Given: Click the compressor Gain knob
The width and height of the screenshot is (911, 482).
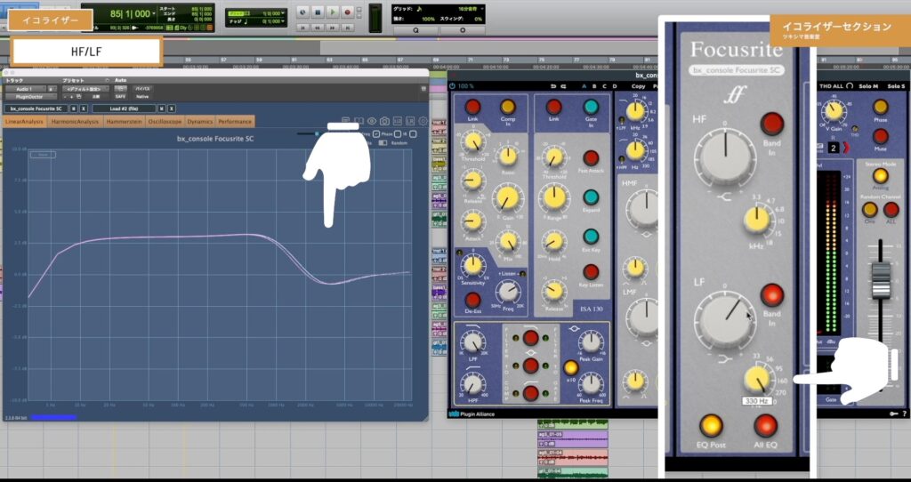Looking at the screenshot, I should coord(507,197).
